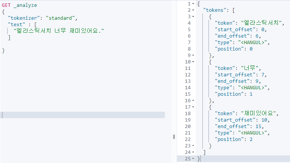Click the "<HANGUL>" type on line 14

coord(252,88)
